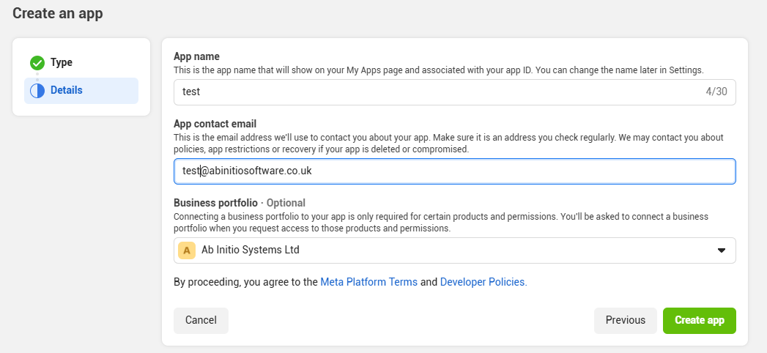Go back with the Previous button
The width and height of the screenshot is (767, 353).
(625, 321)
